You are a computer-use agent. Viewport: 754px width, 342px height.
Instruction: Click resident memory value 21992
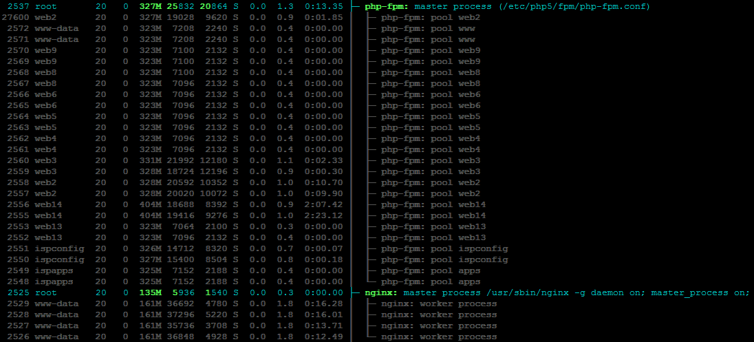(x=180, y=160)
